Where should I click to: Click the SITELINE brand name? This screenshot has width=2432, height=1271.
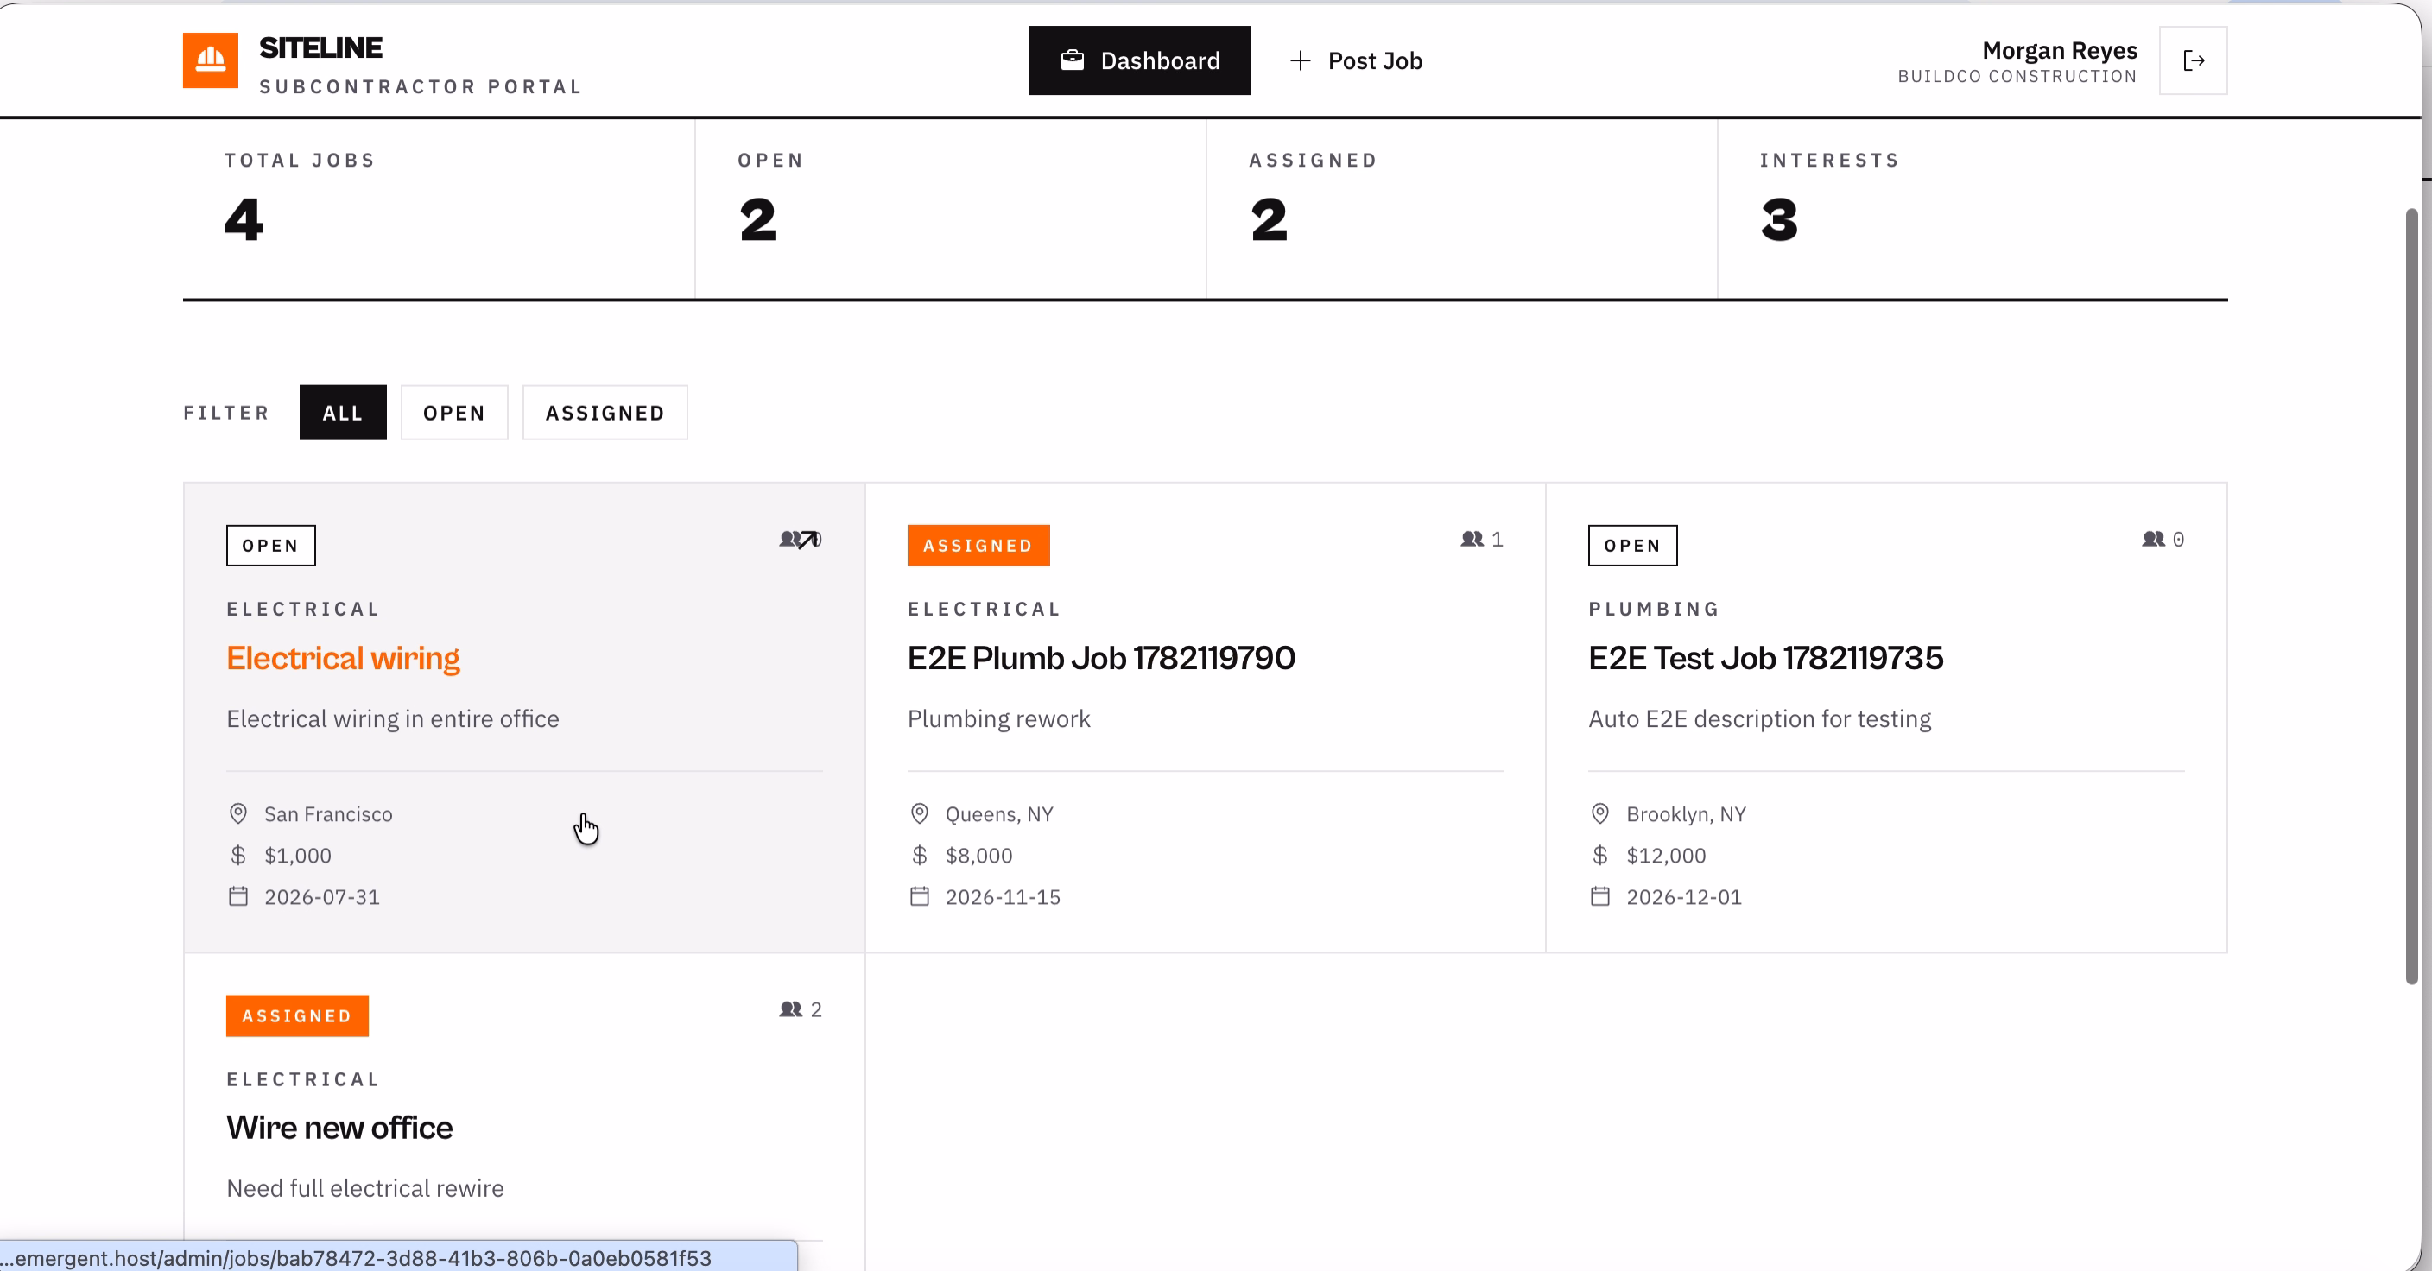[321, 47]
